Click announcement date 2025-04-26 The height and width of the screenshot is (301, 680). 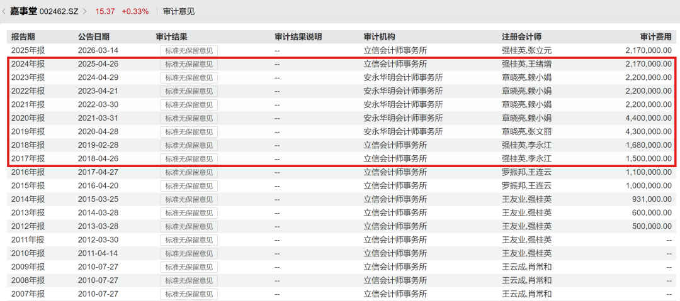[x=98, y=64]
